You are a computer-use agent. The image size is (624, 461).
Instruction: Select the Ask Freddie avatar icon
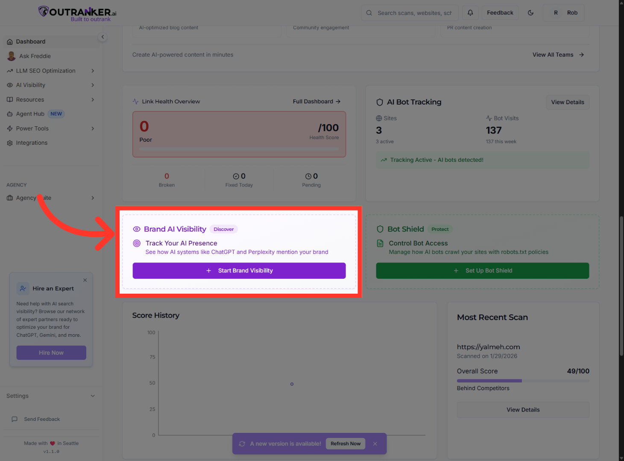click(x=10, y=56)
